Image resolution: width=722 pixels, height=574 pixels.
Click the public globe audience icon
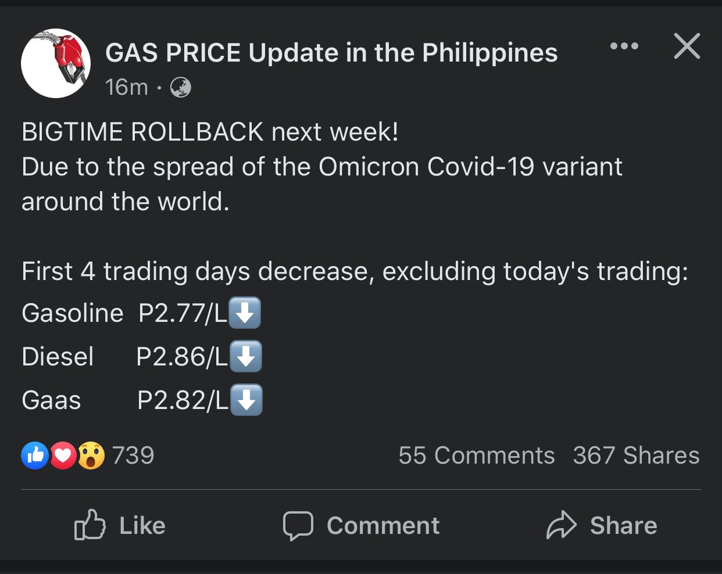180,87
